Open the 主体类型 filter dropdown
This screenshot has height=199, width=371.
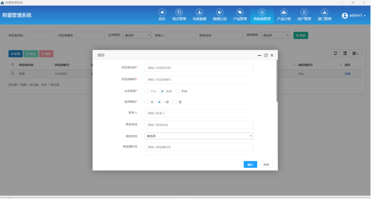pyautogui.click(x=137, y=35)
